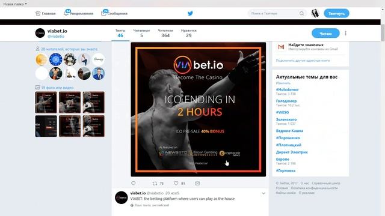This screenshot has width=385, height=216.
Task: Open the Notifications (Уведомления) bell
Action: click(x=79, y=13)
